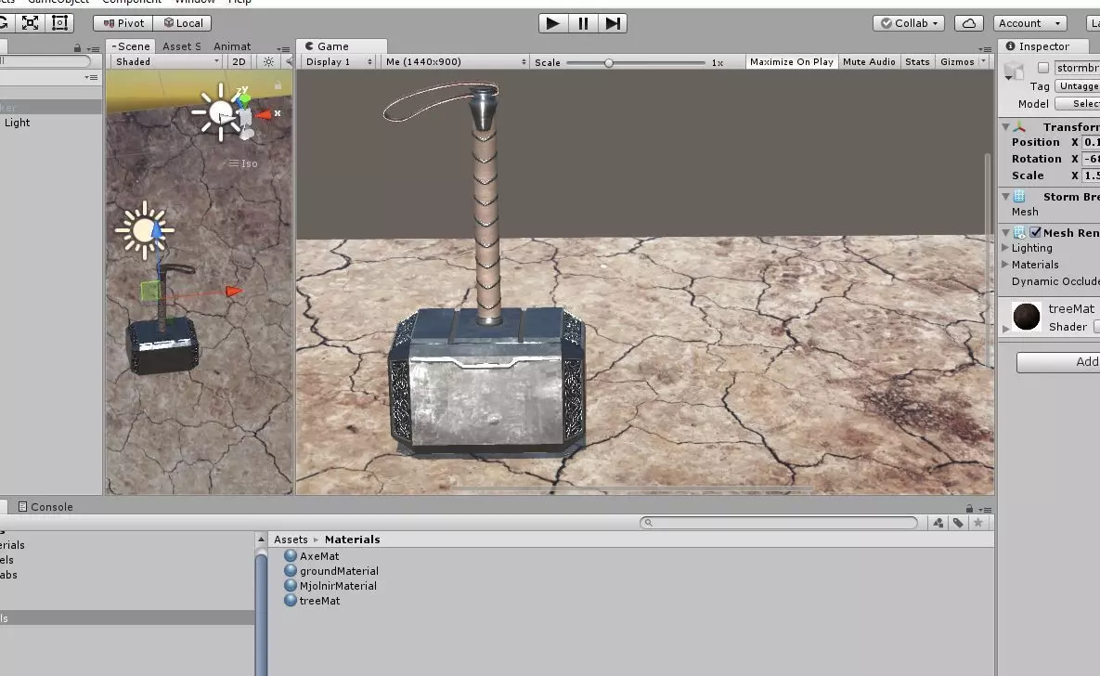
Task: Click the Gizmos button
Action: 957,62
